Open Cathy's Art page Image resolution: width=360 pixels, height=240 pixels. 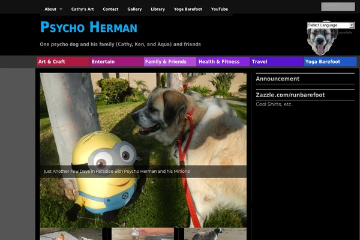coord(82,9)
